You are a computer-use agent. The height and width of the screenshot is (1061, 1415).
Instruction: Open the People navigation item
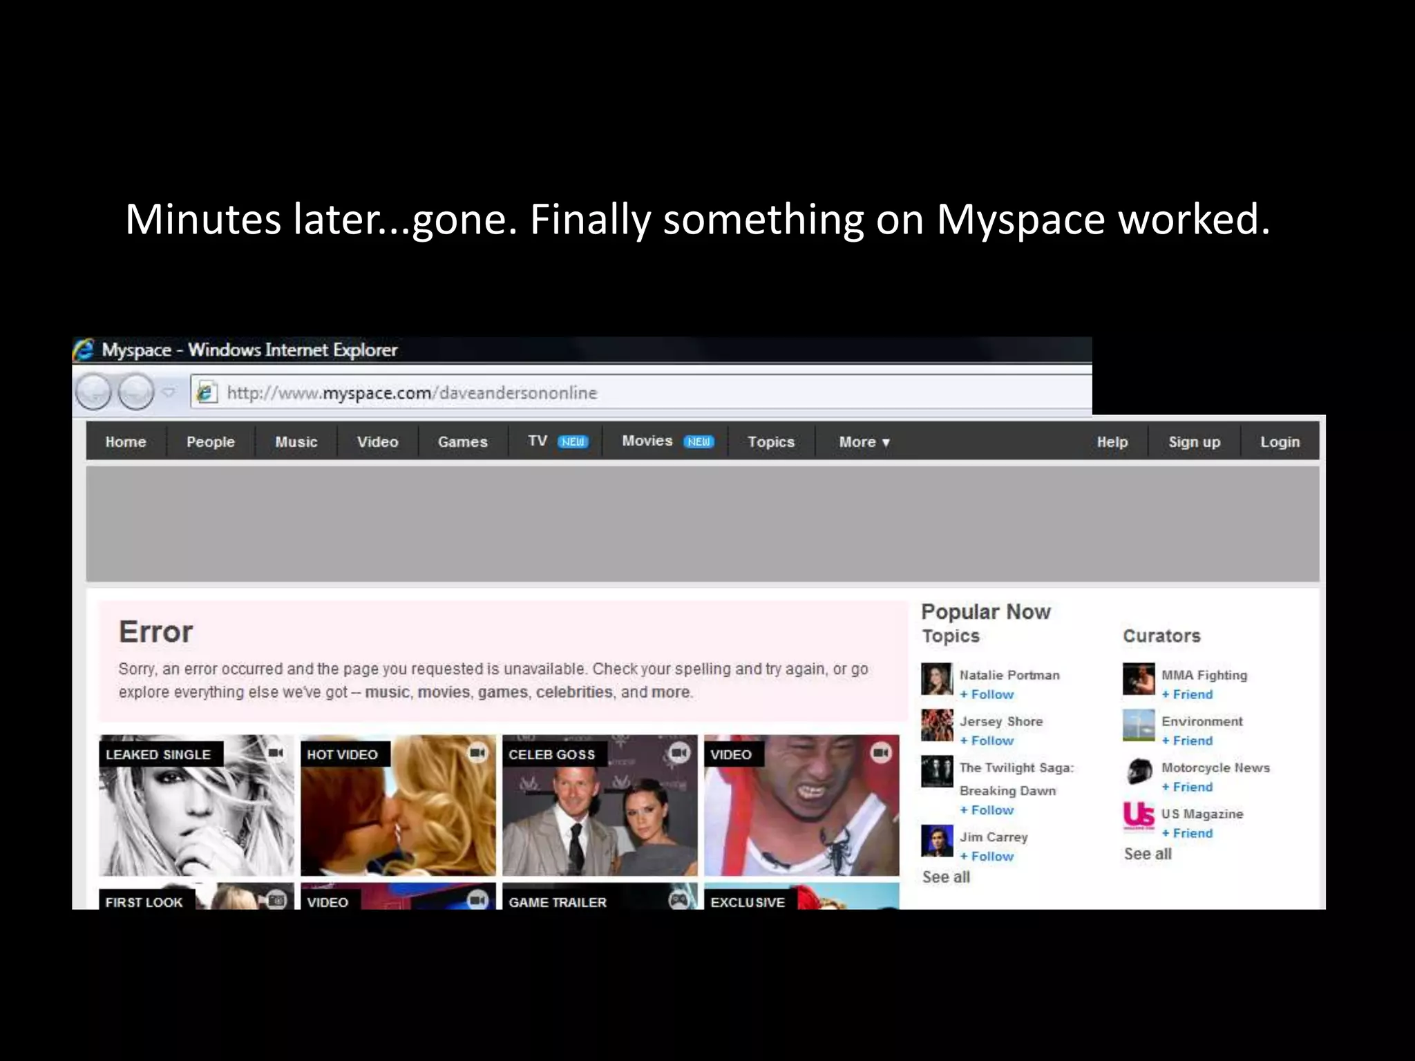click(x=211, y=441)
